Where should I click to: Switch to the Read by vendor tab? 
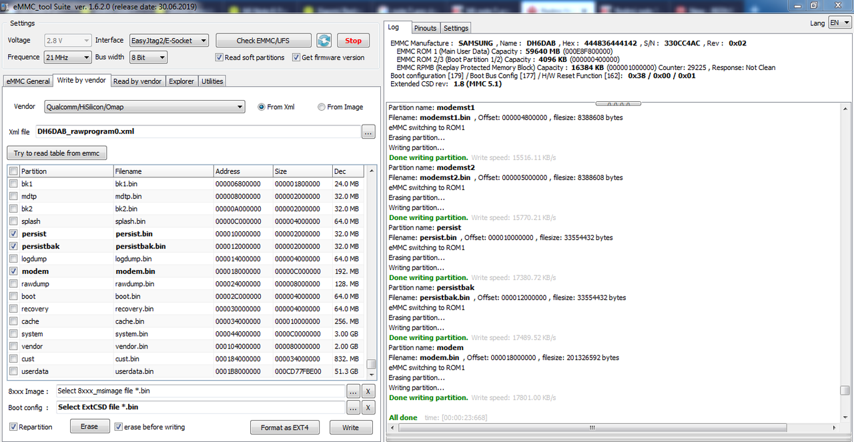137,81
